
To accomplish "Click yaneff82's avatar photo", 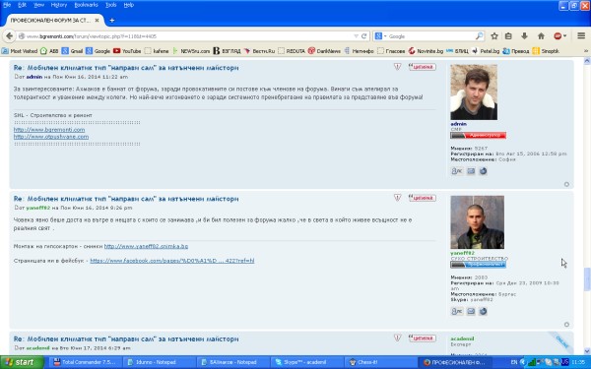I will [x=477, y=222].
